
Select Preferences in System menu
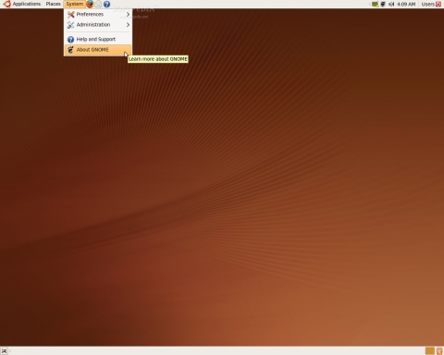point(98,14)
